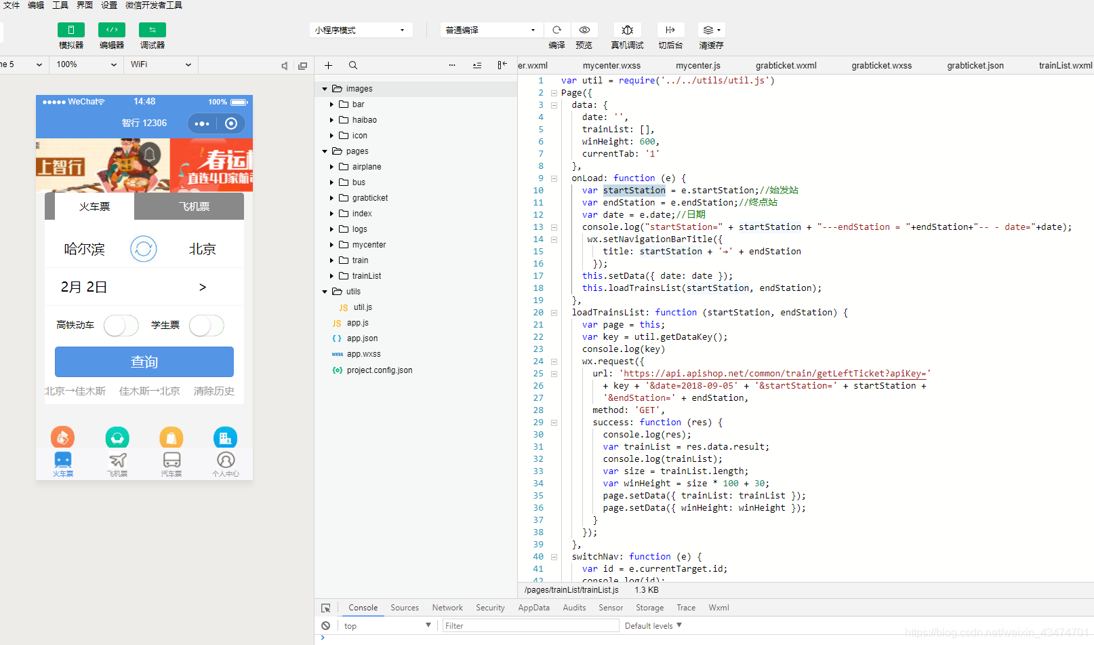The image size is (1094, 645).
Task: Open mini-program menu three dots
Action: point(202,123)
